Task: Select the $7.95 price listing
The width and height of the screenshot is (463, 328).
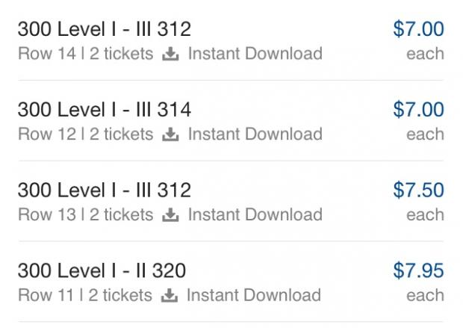Action: point(418,270)
